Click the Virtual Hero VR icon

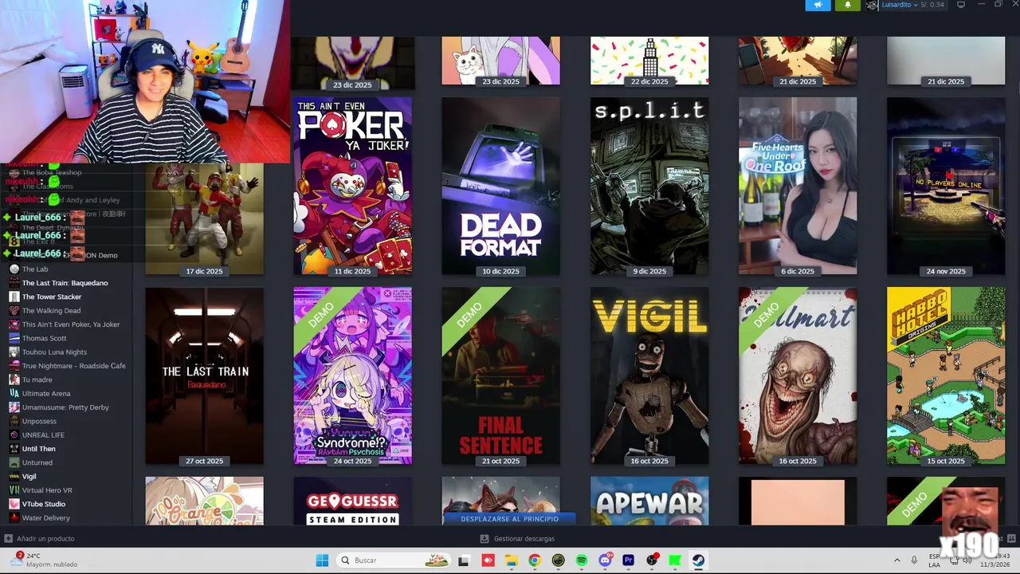pos(14,490)
